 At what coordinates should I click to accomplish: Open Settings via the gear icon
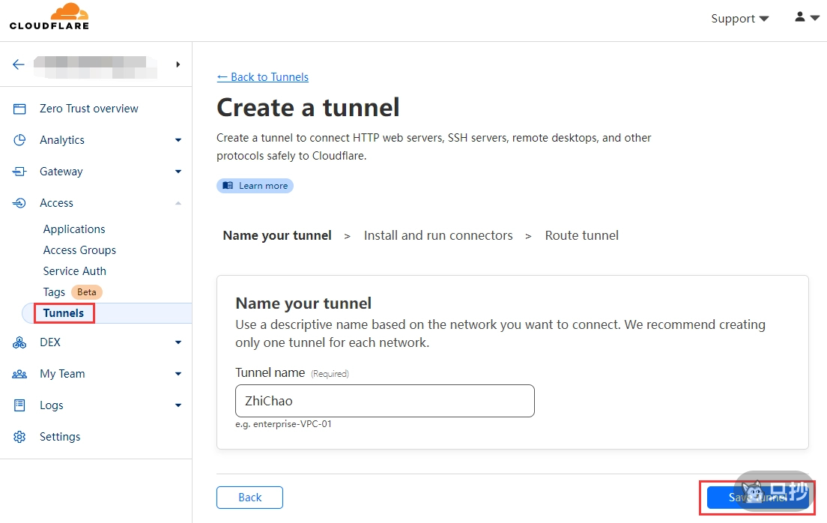pyautogui.click(x=19, y=437)
